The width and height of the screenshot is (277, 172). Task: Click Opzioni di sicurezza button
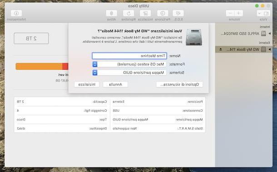click(x=179, y=85)
